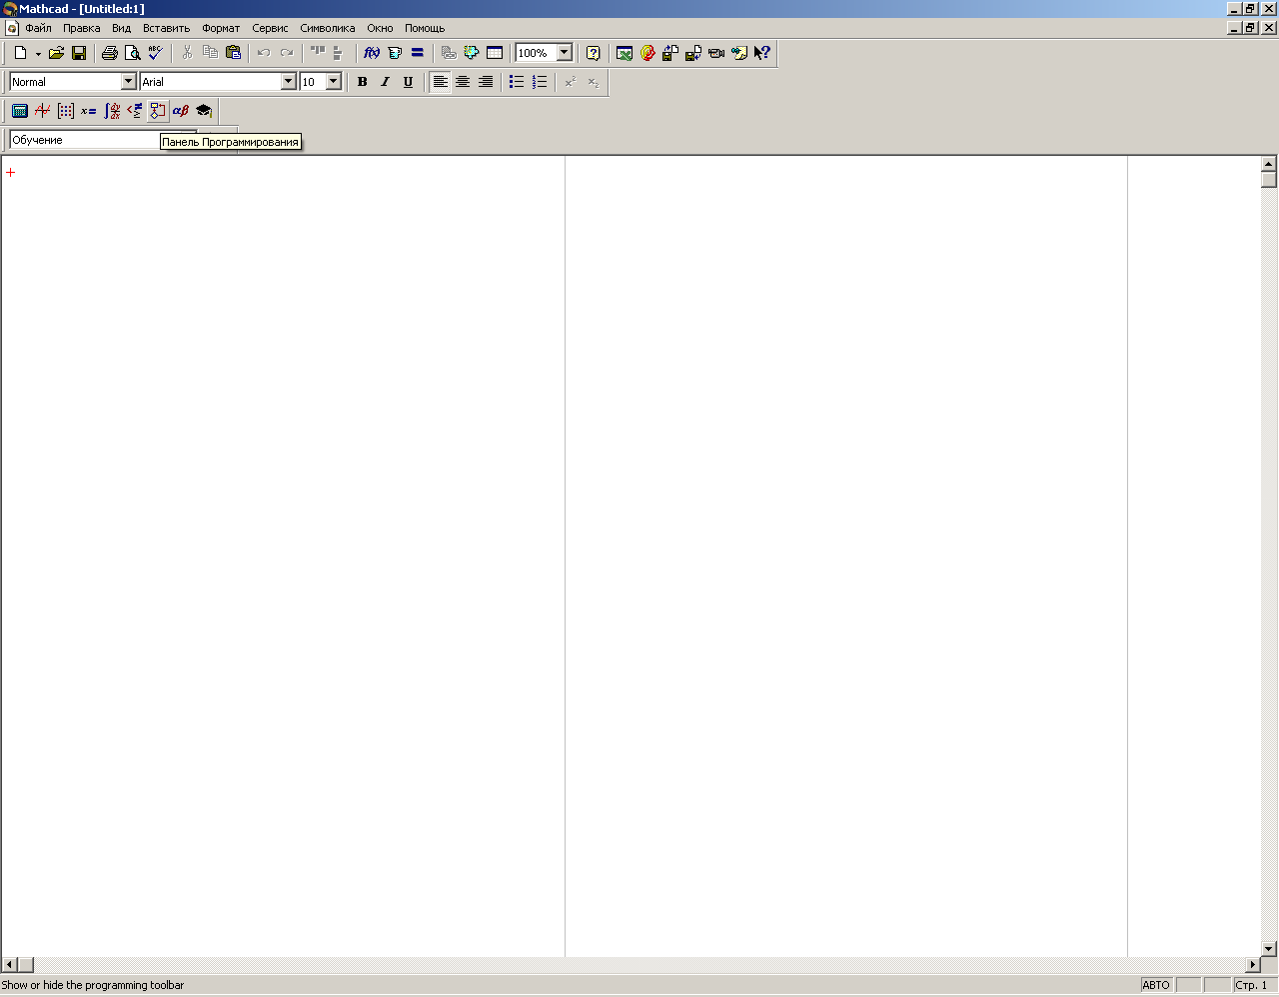Screen dimensions: 1279x997
Task: Toggle Bold formatting
Action: (x=362, y=82)
